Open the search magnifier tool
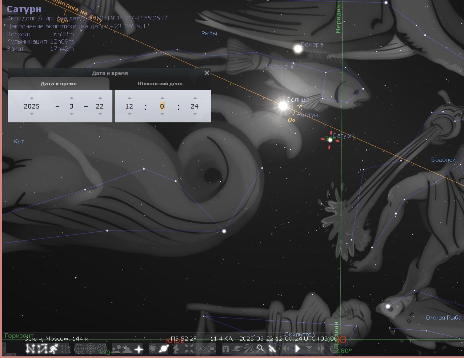The width and height of the screenshot is (464, 358). click(260, 349)
